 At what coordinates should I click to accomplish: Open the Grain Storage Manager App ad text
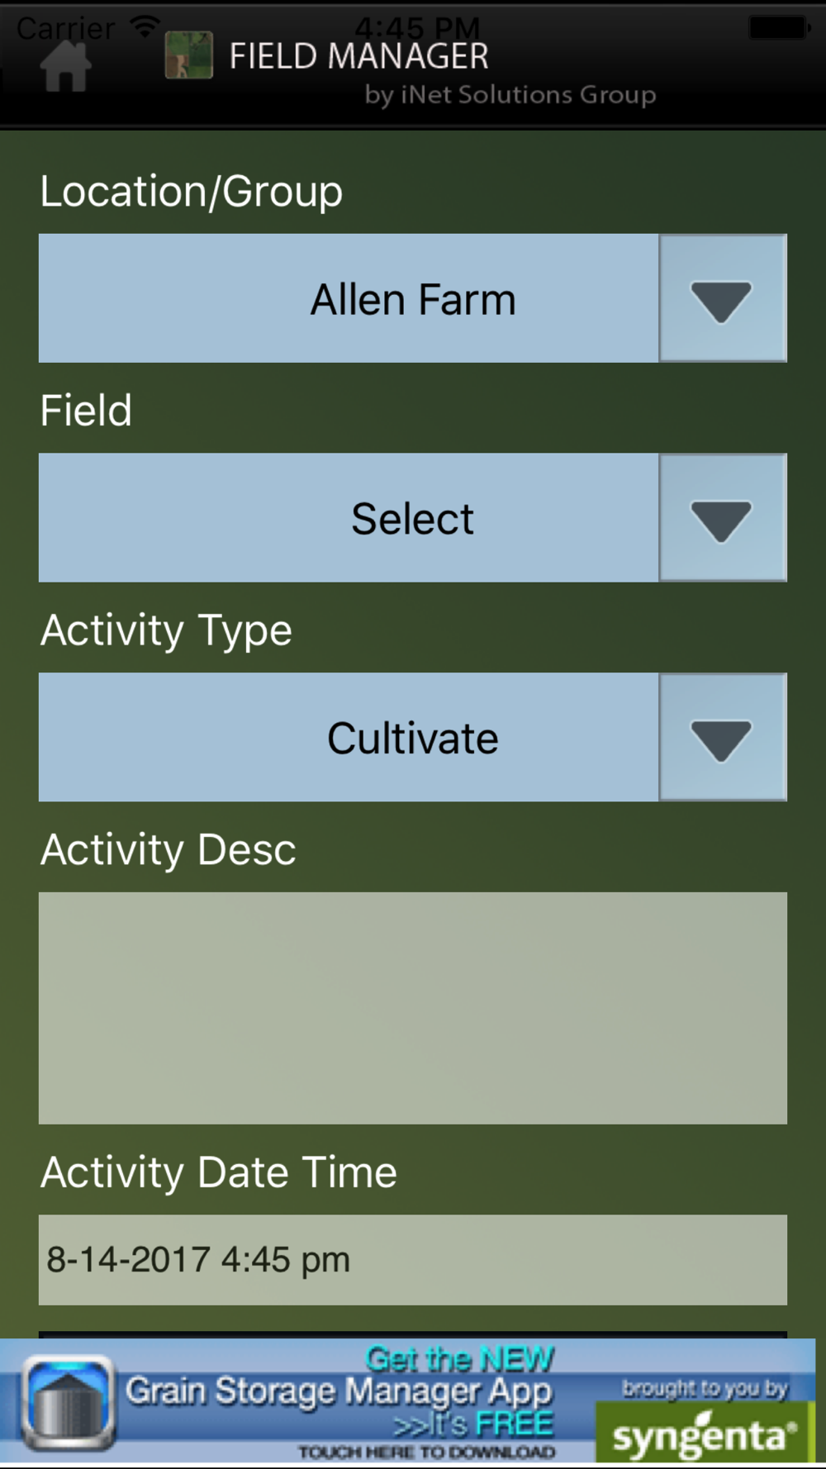coord(339,1391)
